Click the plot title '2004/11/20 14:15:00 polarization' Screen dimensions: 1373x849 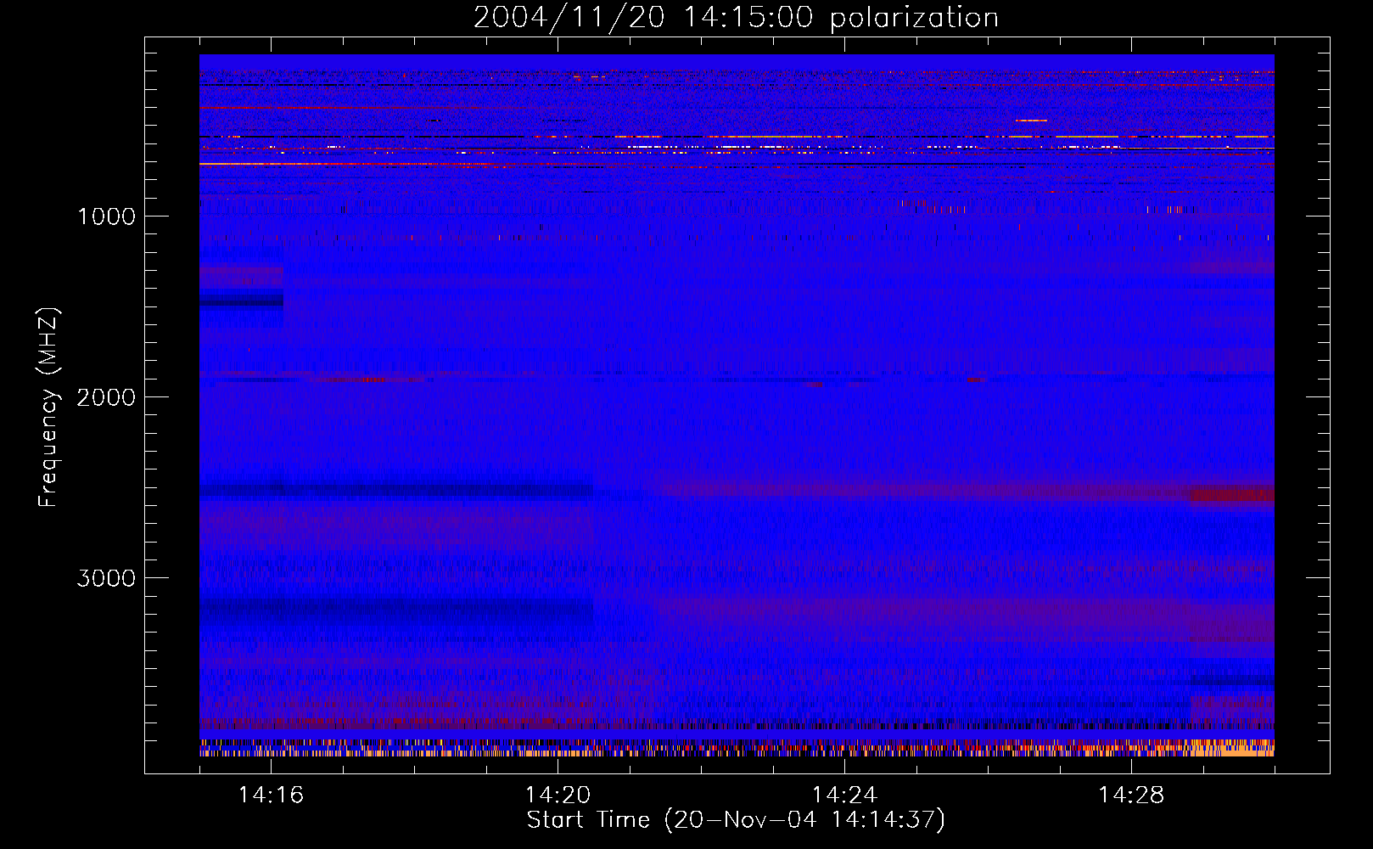click(736, 18)
